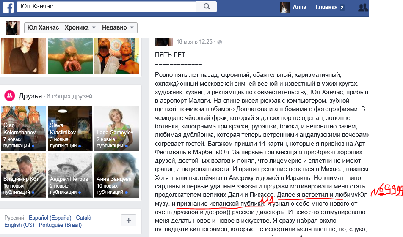Viewport: 403px width, 237px height.
Task: Switch language to Català
Action: tap(83, 218)
